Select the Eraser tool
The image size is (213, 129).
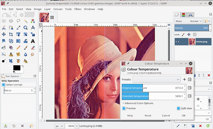(33, 48)
